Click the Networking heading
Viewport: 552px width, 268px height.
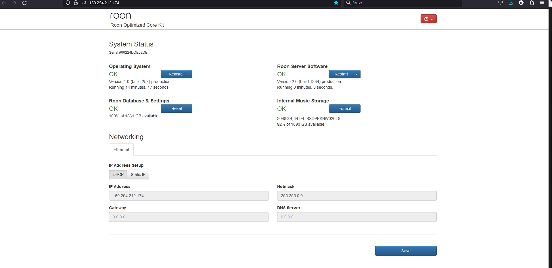pyautogui.click(x=126, y=137)
